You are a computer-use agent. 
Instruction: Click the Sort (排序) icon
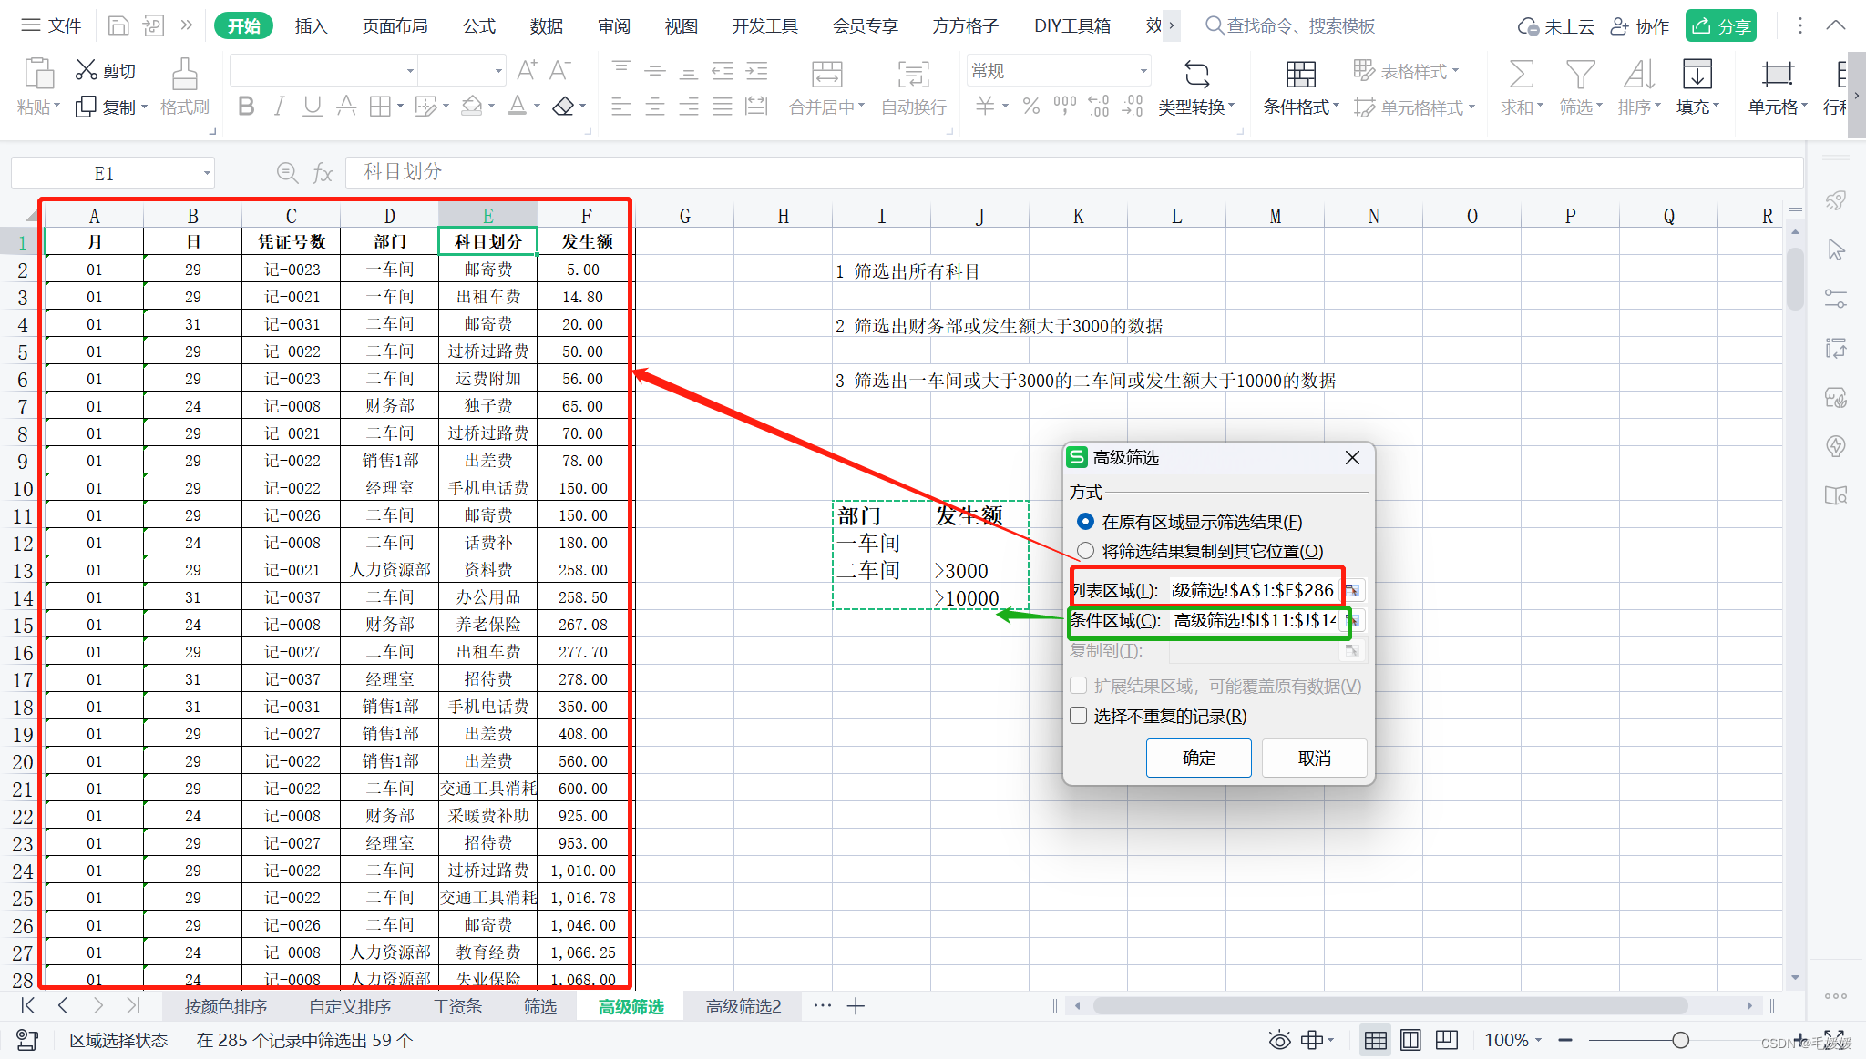click(x=1638, y=75)
